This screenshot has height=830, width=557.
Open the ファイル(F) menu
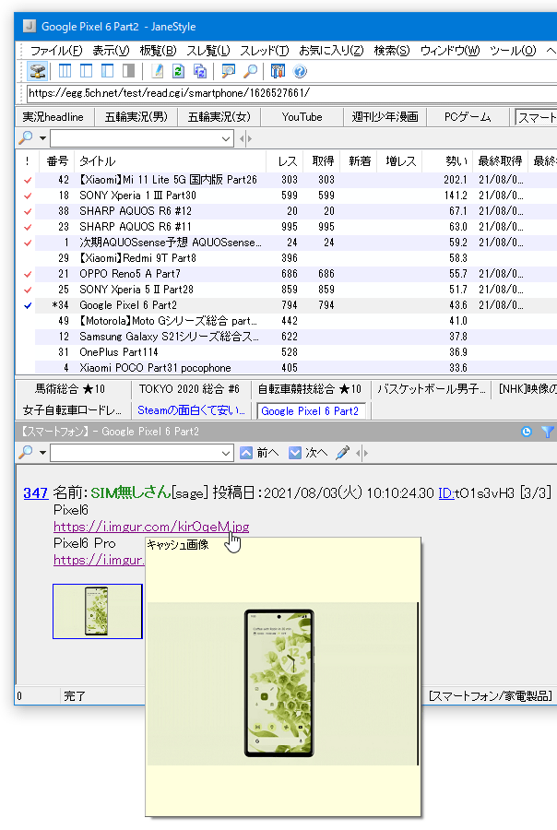point(56,51)
